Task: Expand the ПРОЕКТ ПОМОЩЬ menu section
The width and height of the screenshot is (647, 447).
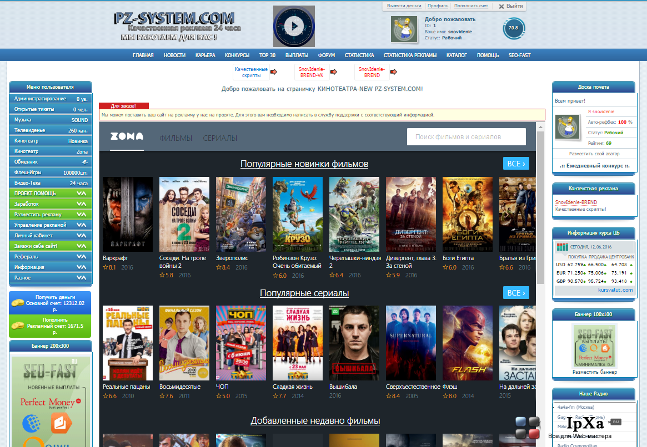Action: click(51, 193)
